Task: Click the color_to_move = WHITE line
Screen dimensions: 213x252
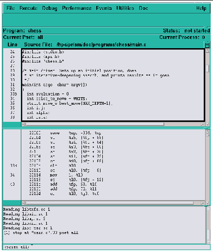Action: (x=57, y=99)
